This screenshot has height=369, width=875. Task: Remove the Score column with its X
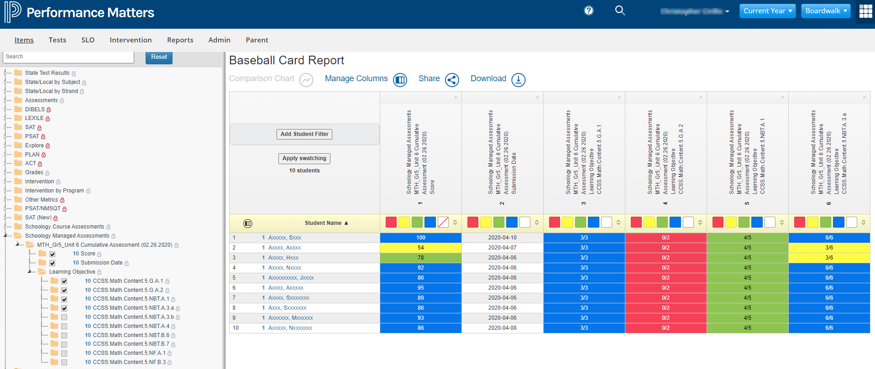pyautogui.click(x=456, y=97)
